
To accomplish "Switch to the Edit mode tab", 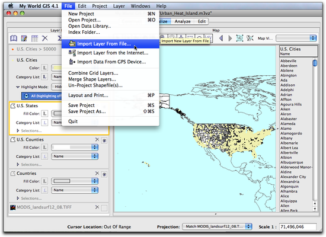I will pos(202,21).
